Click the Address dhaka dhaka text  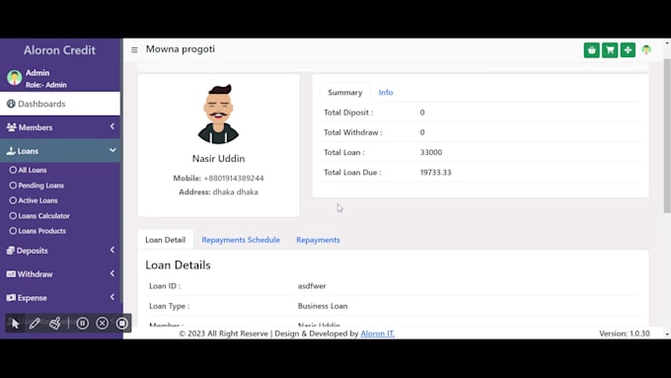point(218,192)
